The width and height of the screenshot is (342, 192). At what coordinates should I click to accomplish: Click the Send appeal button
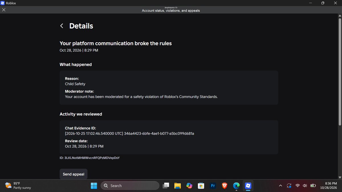(x=74, y=174)
